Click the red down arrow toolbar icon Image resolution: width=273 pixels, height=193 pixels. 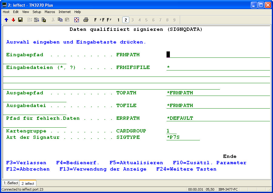pos(13,20)
